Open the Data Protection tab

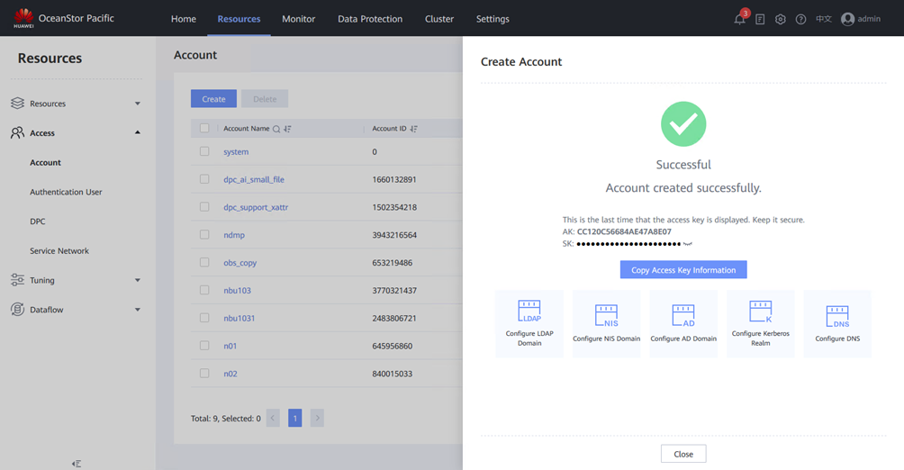[x=370, y=19]
